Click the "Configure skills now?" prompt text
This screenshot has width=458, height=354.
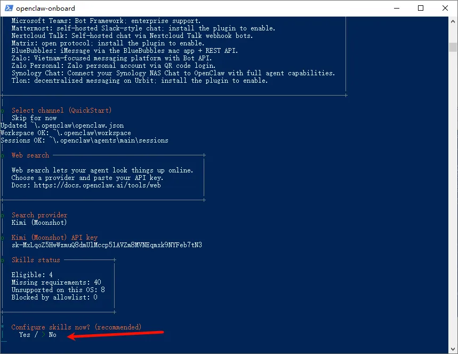pyautogui.click(x=76, y=327)
